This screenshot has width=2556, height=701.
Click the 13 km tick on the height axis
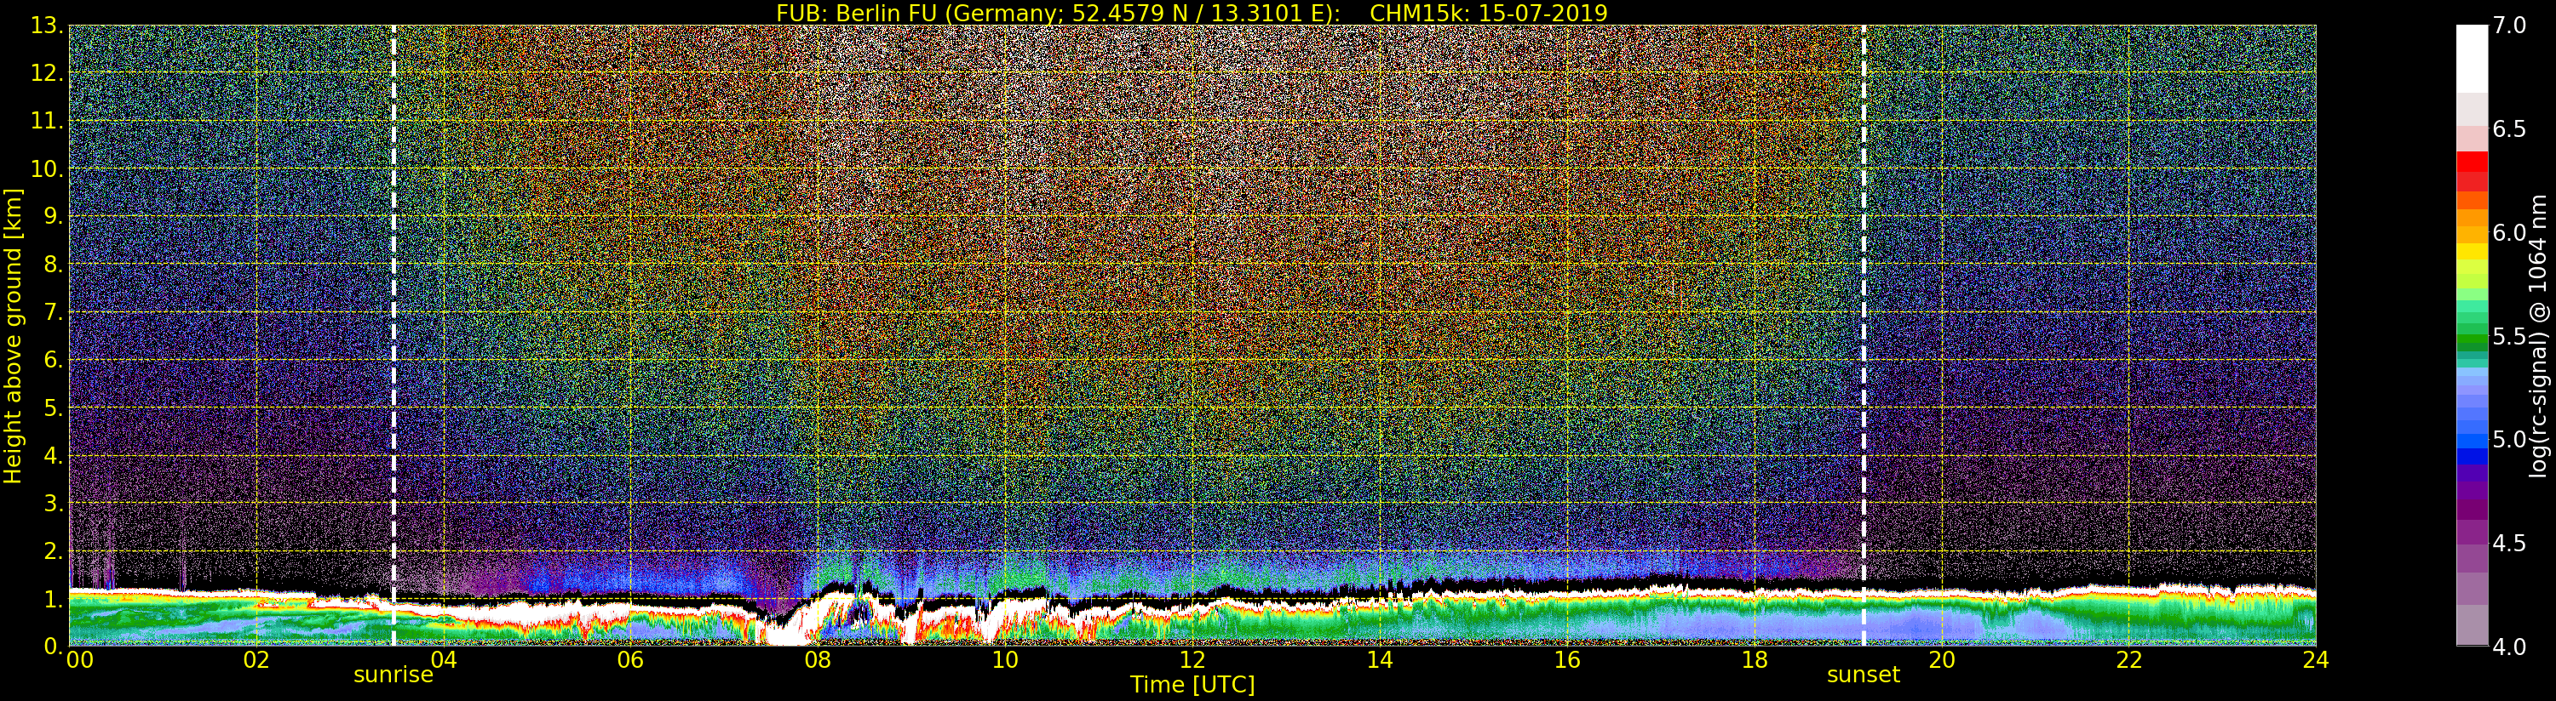[x=46, y=26]
